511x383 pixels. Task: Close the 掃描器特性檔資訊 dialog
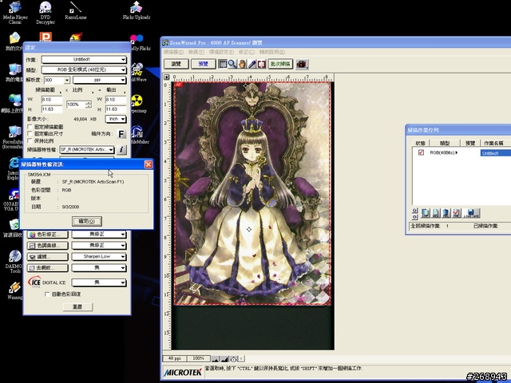point(149,164)
